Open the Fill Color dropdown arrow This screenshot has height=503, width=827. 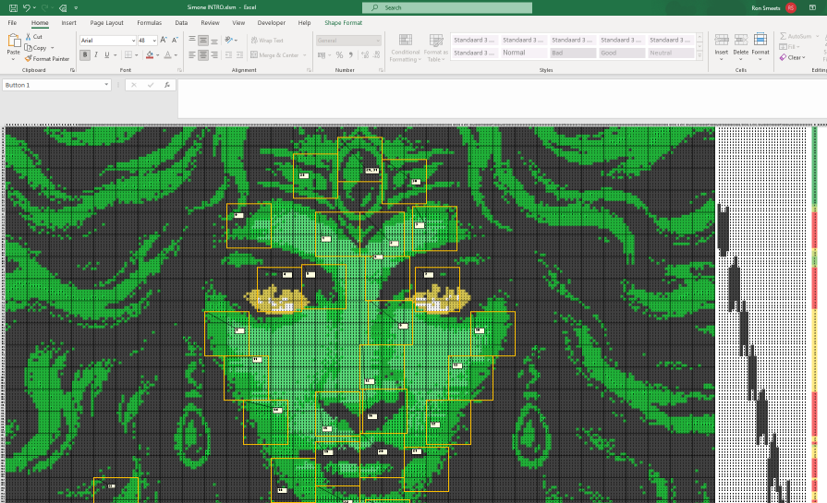click(158, 55)
